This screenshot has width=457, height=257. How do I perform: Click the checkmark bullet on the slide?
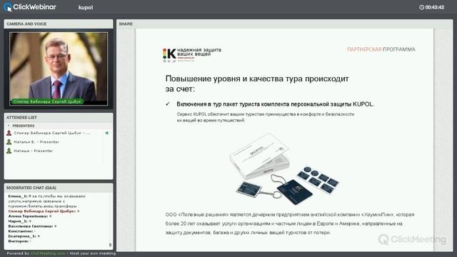click(168, 104)
